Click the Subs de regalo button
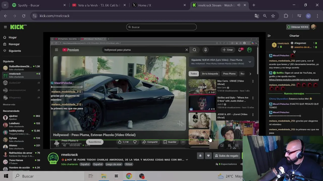 pos(227,156)
